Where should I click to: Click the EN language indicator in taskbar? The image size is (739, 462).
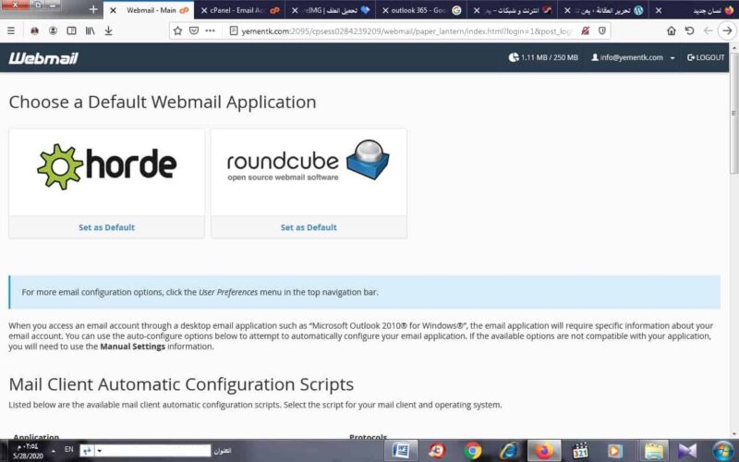click(x=68, y=450)
